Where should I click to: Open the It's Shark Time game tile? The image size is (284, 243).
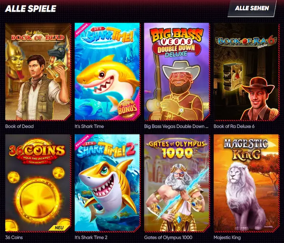coord(108,72)
